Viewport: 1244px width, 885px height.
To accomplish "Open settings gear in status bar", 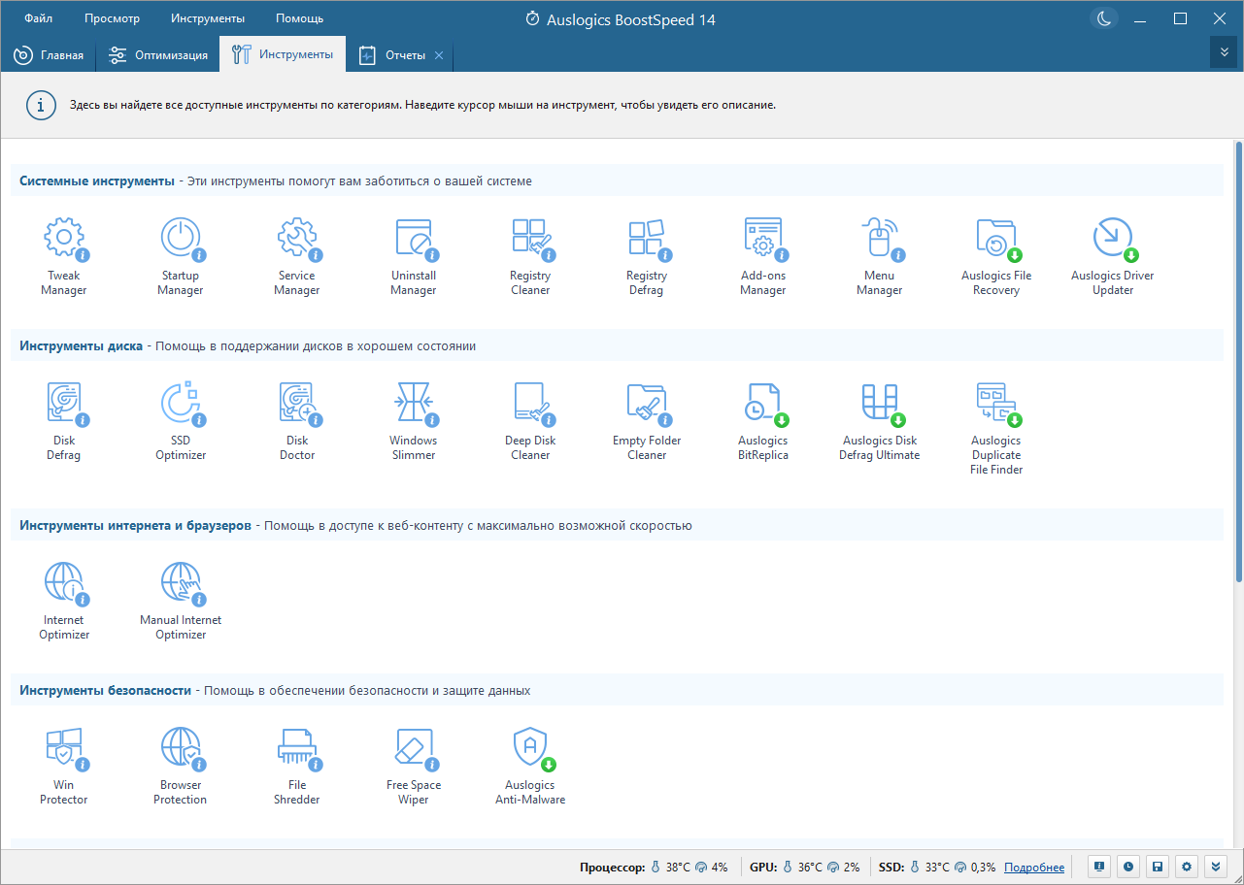I will [1186, 867].
